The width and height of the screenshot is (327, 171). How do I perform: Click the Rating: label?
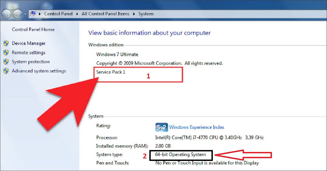[104, 126]
